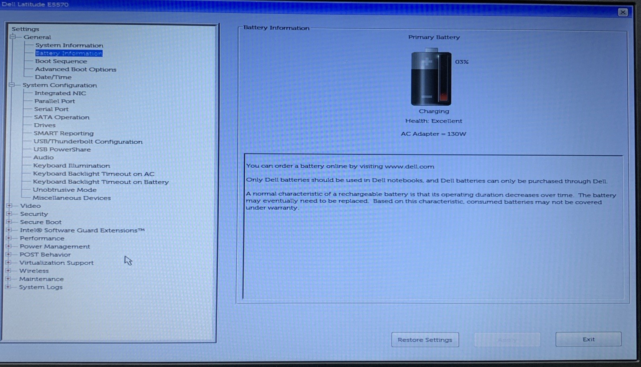The image size is (641, 367).
Task: Expand the Power Management section
Action: click(9, 246)
